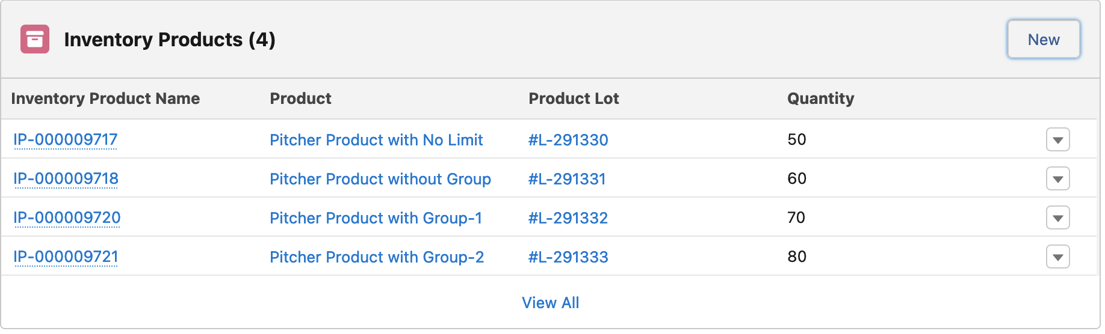Click the New button

coord(1043,40)
